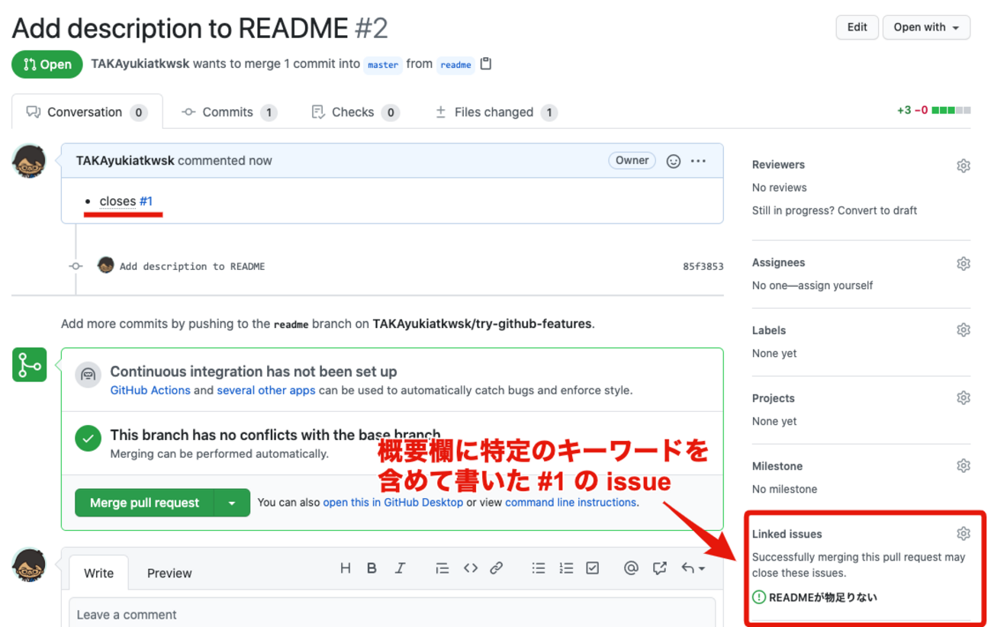Insert heading text formatting

point(346,568)
